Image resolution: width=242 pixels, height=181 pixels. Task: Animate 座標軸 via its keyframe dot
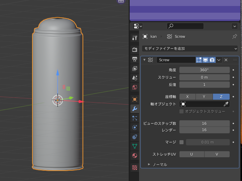[x=233, y=97]
